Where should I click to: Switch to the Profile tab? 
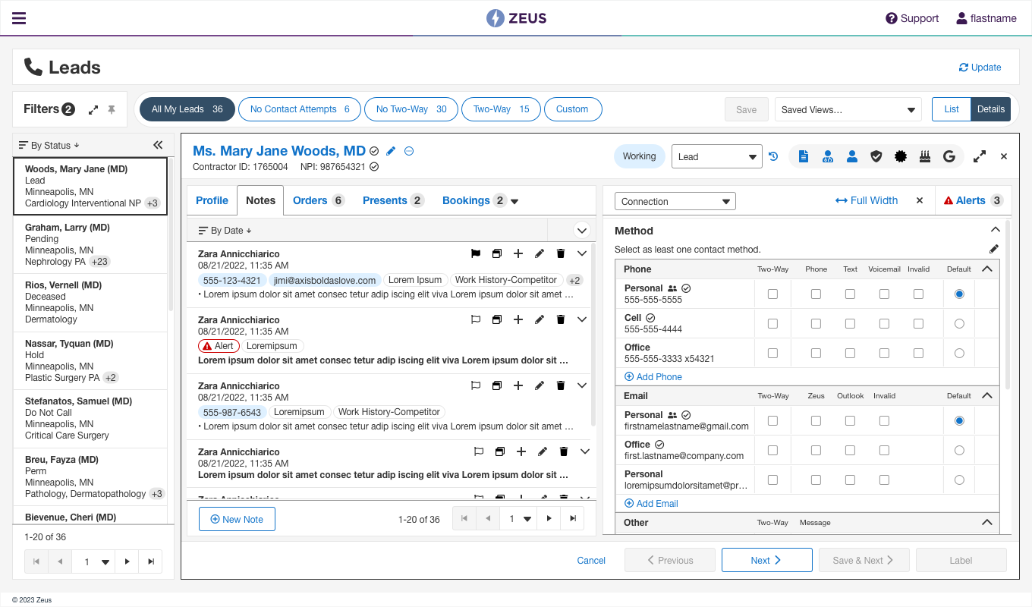click(x=212, y=200)
